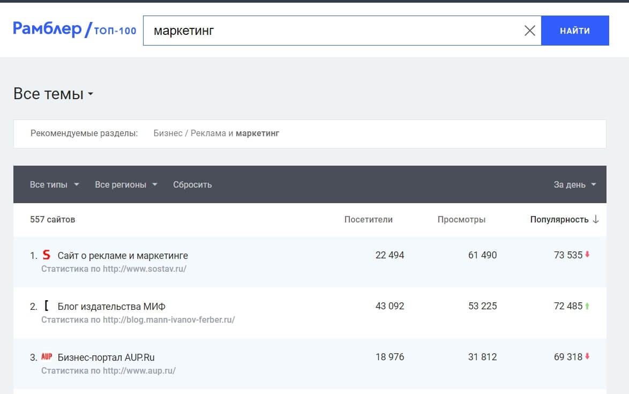Toggle the Популярность sort direction arrow
Viewport: 629px width, 394px height.
point(596,219)
